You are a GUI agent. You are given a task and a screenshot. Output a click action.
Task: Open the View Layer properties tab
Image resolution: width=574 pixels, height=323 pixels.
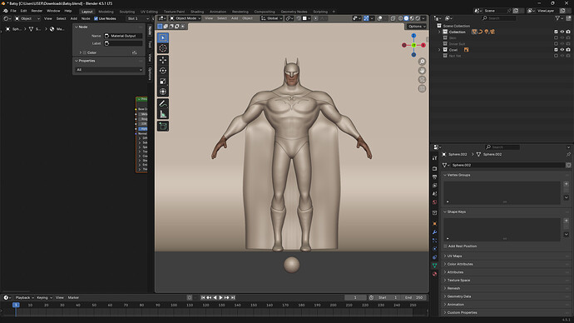point(434,186)
